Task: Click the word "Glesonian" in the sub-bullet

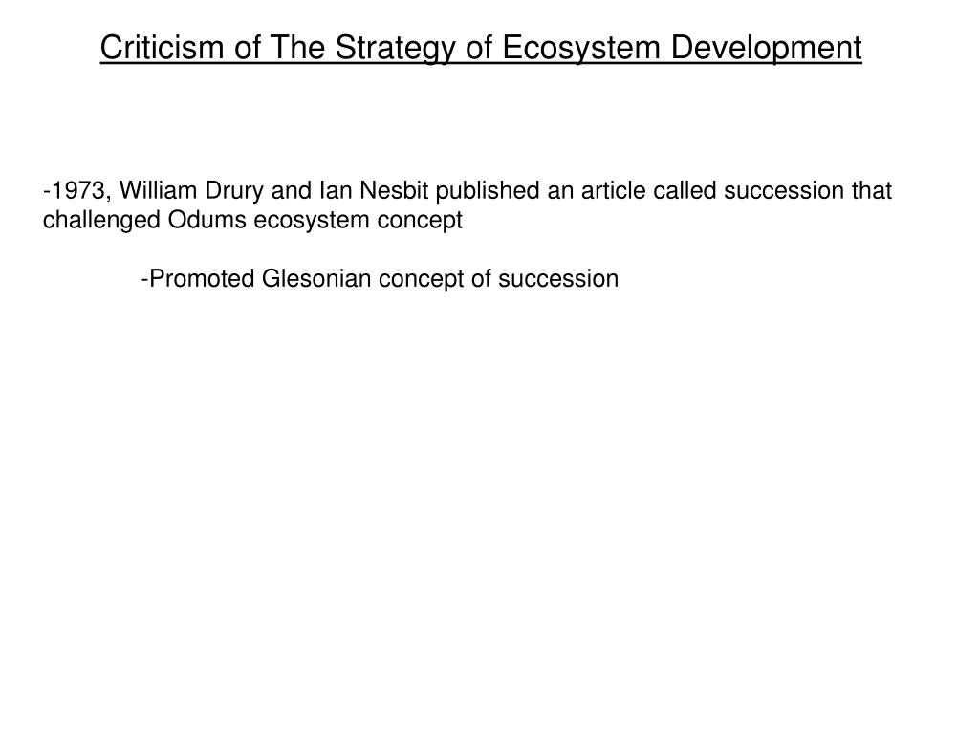Action: (316, 278)
